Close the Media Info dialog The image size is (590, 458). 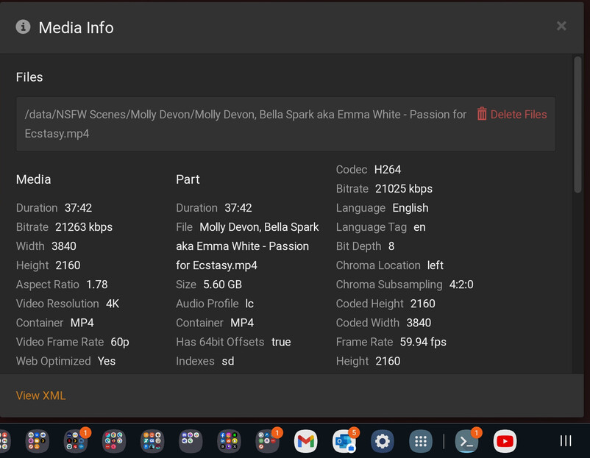(x=561, y=26)
